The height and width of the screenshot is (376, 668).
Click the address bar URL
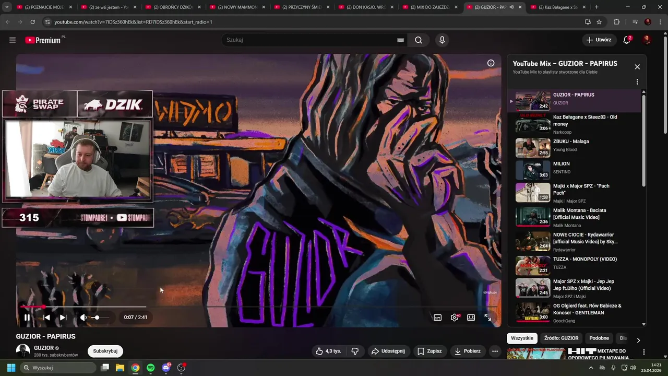click(133, 22)
